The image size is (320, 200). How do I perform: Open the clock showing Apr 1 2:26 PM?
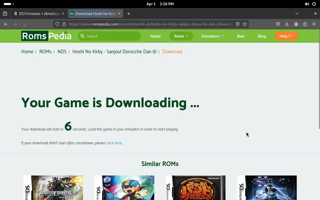(160, 4)
